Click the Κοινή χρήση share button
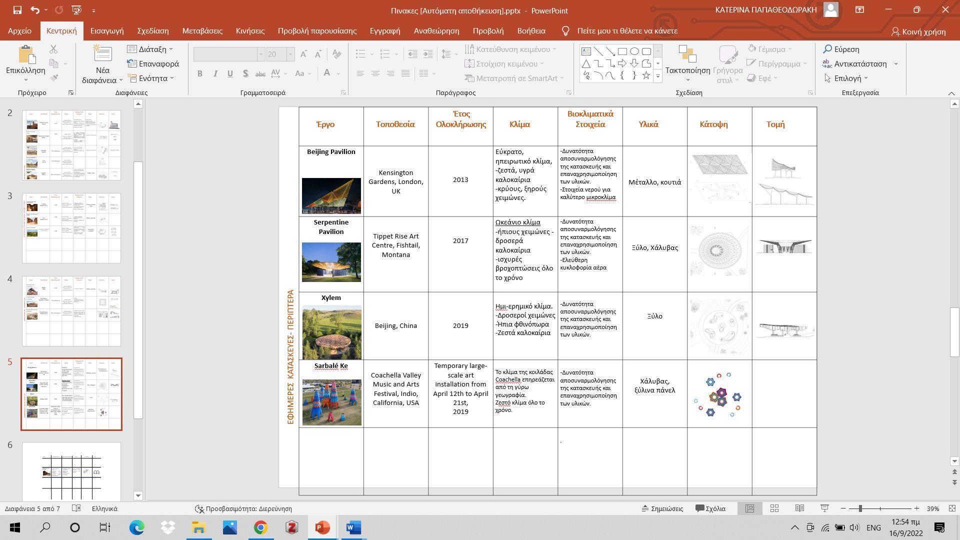Image resolution: width=960 pixels, height=540 pixels. tap(918, 31)
